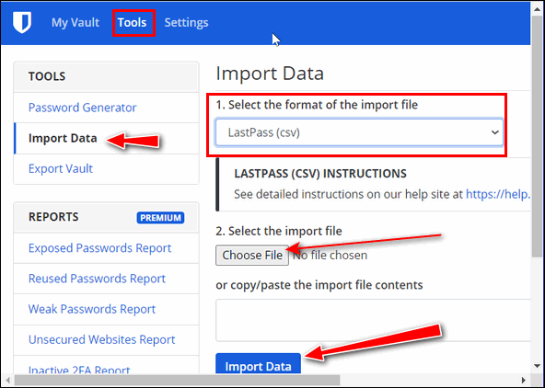Click the blue Import Data button
Image resolution: width=545 pixels, height=388 pixels.
[x=258, y=364]
